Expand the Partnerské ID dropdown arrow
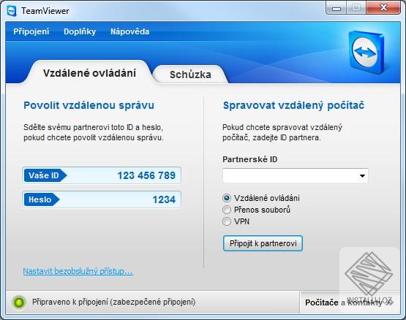 click(x=362, y=176)
